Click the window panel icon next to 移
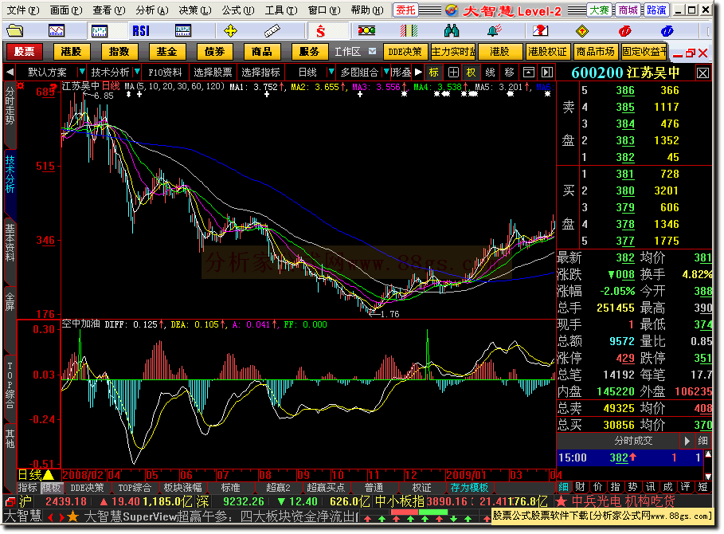 (x=528, y=72)
